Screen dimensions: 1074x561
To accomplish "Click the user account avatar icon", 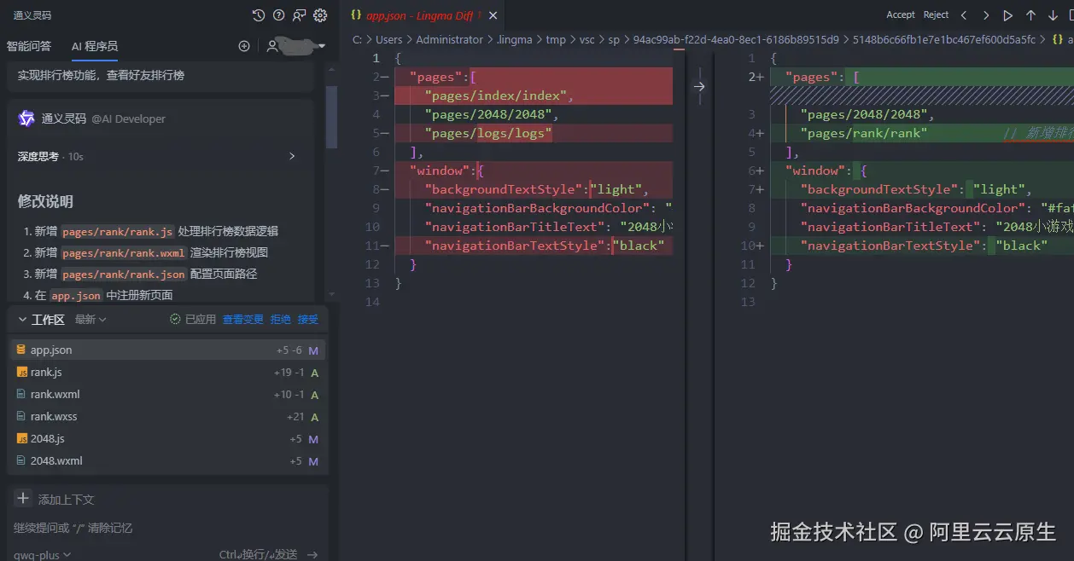I will pos(272,46).
